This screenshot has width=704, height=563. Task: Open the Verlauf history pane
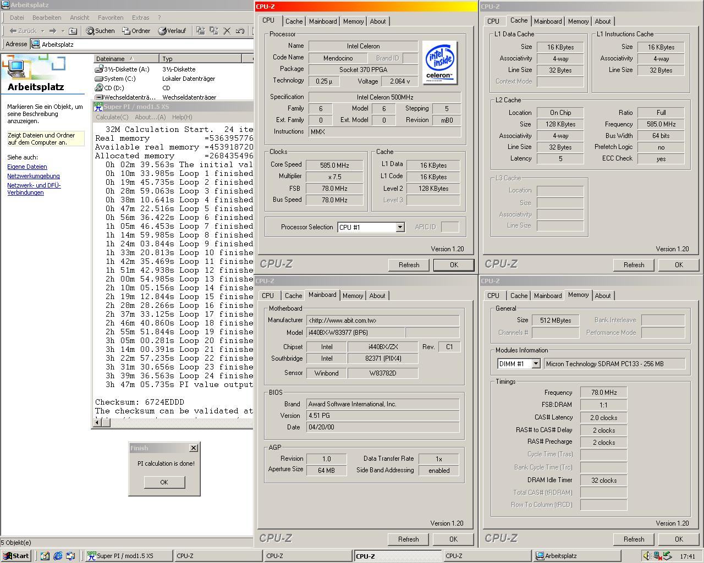[x=172, y=31]
